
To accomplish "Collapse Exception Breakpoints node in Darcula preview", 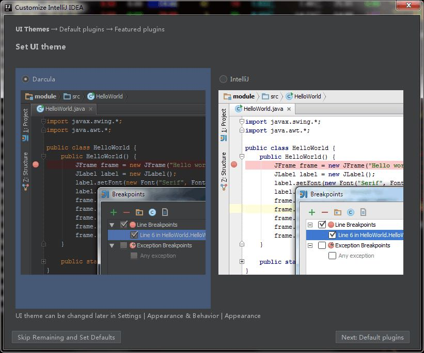I will coord(112,246).
